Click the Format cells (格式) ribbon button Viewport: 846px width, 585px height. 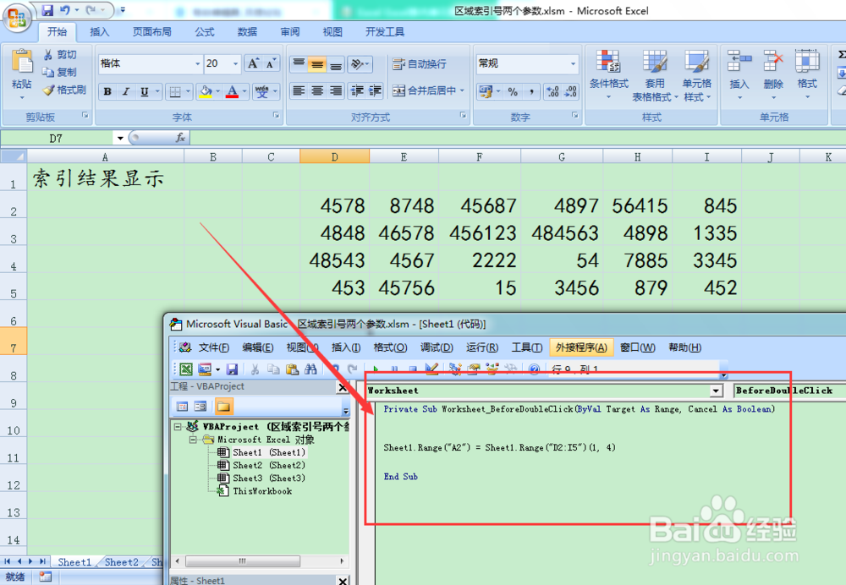point(807,74)
